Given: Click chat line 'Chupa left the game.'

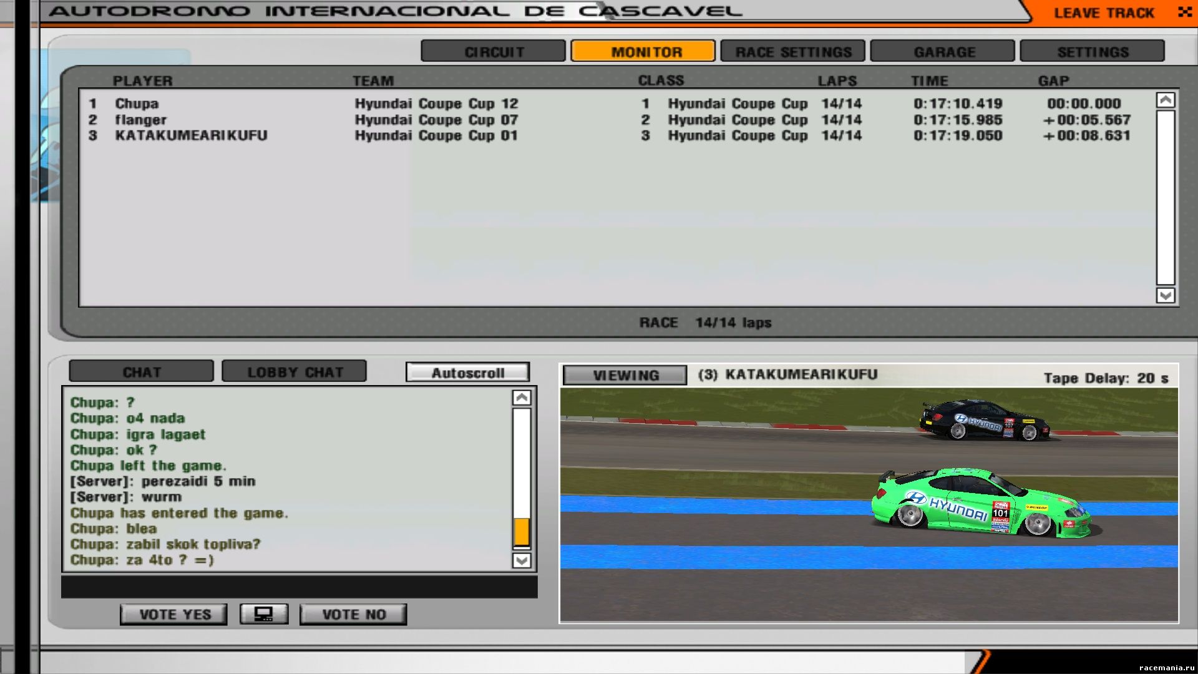Looking at the screenshot, I should pos(148,466).
